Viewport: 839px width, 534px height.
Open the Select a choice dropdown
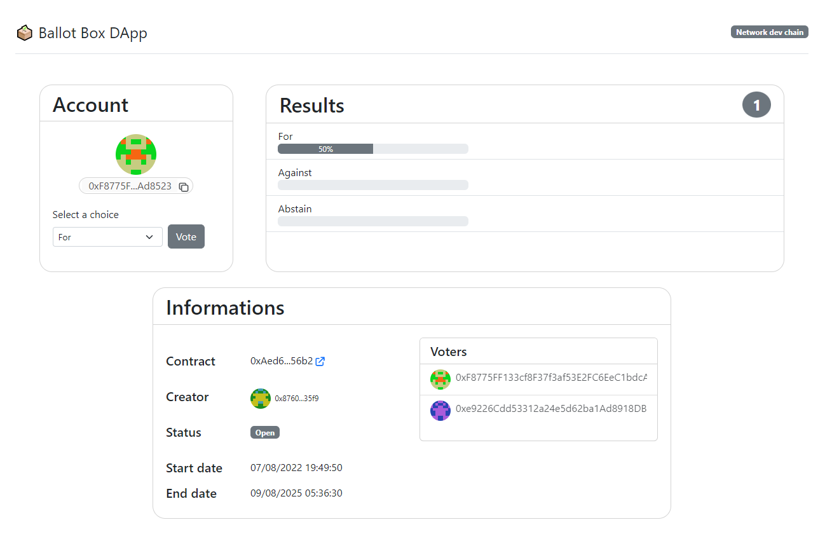pos(107,237)
